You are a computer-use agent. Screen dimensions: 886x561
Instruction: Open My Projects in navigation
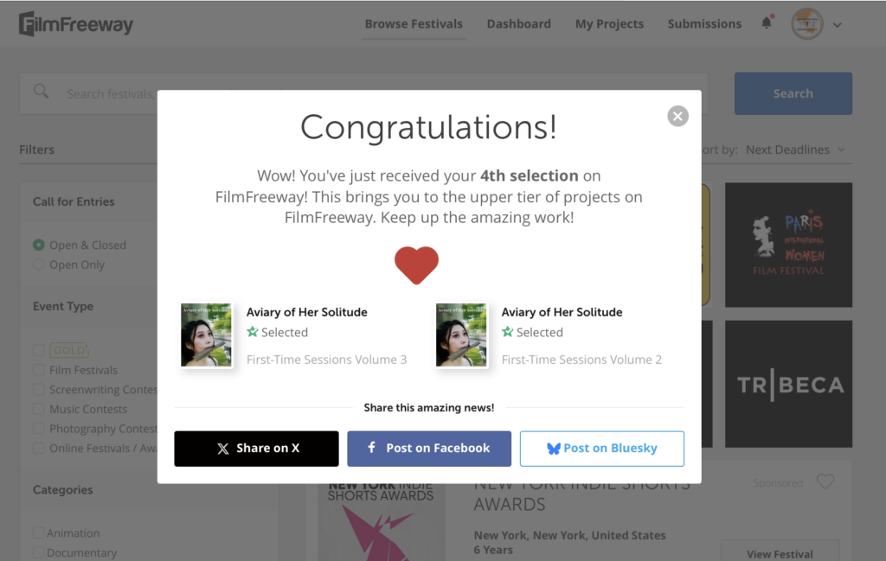click(609, 24)
